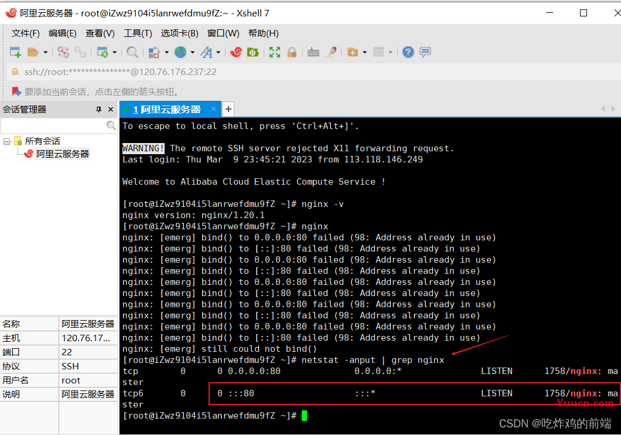
Task: Click the terminal prompt cursor line
Action: pos(214,416)
